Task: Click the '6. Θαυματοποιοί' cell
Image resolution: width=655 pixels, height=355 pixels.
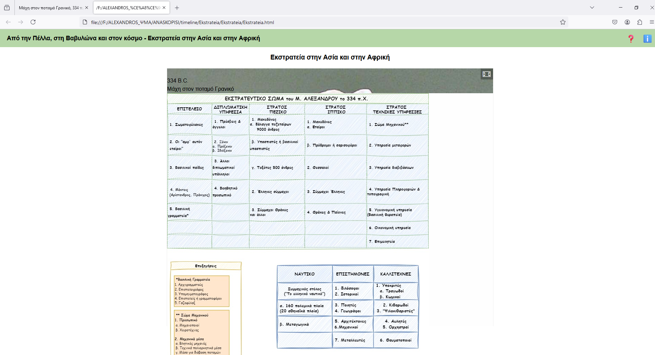Action: pos(396,340)
